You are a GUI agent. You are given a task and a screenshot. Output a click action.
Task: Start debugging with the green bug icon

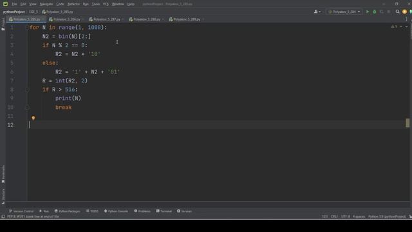tap(375, 12)
